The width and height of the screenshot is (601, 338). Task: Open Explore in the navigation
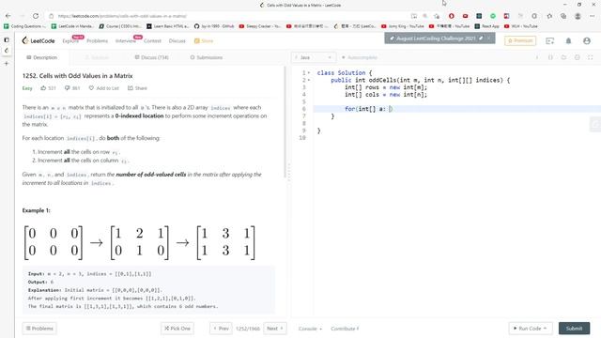[x=70, y=41]
